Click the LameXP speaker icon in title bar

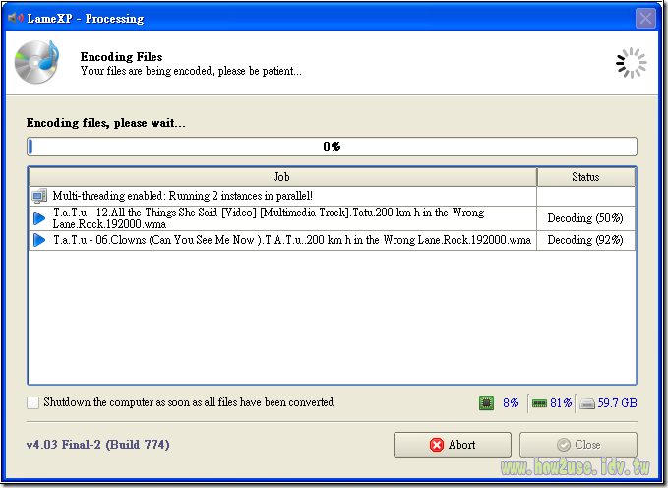(15, 18)
